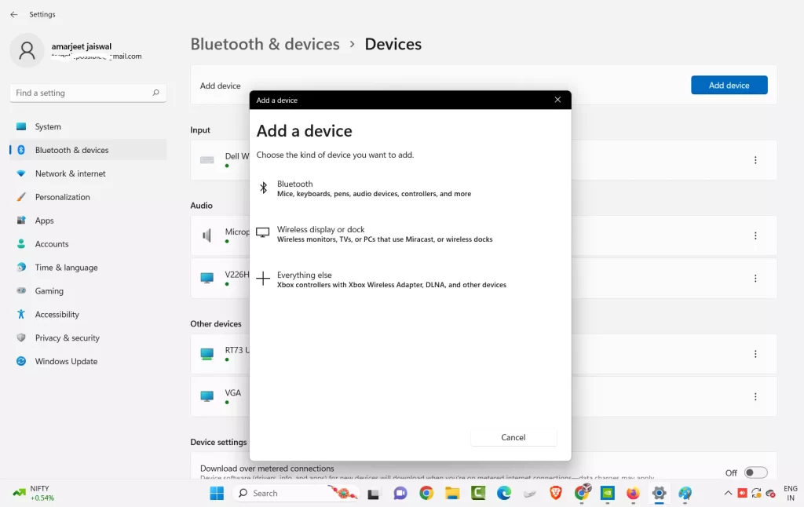Open Windows Update settings
This screenshot has width=804, height=507.
88,361
